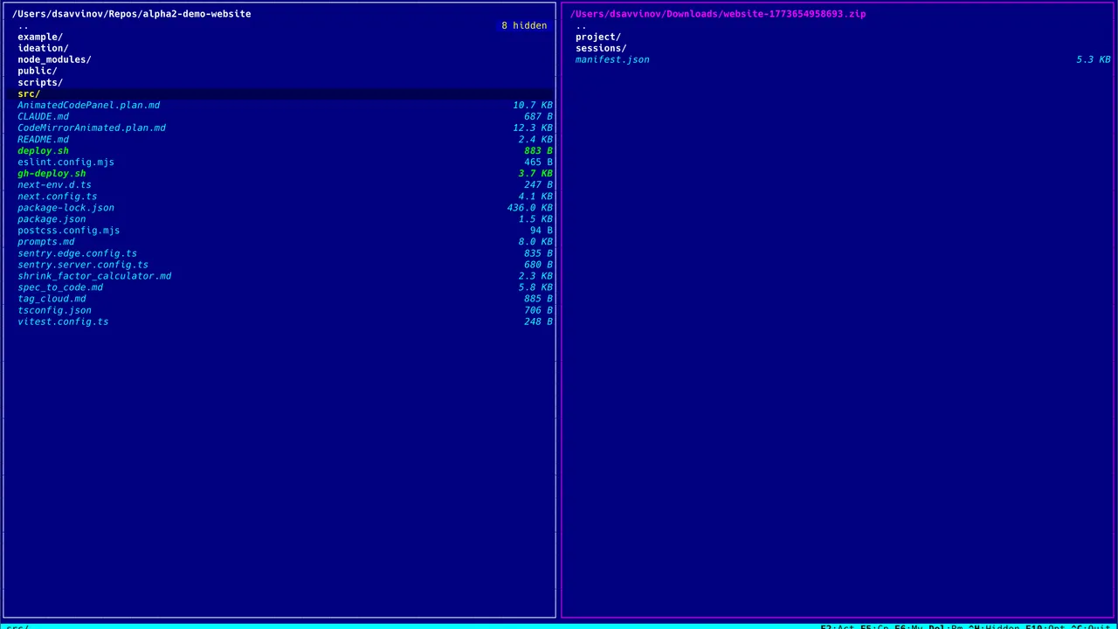
Task: Open the example/ folder
Action: [x=40, y=37]
